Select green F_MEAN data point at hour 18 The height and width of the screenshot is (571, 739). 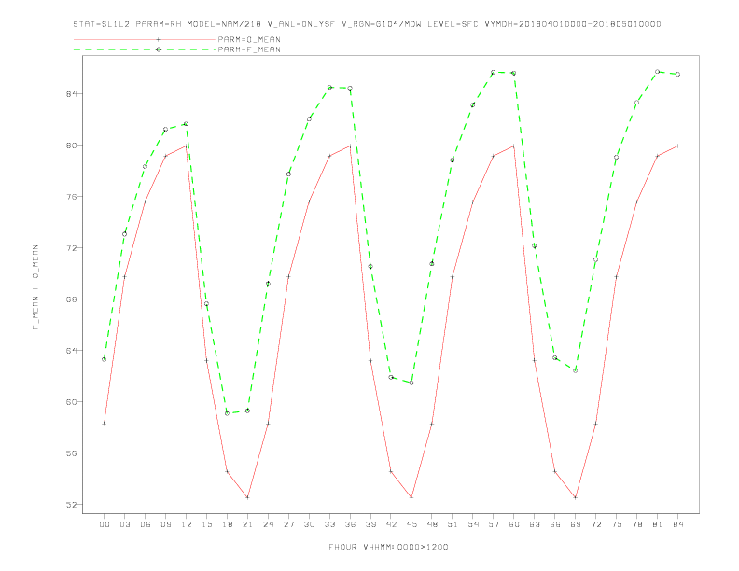(x=227, y=413)
